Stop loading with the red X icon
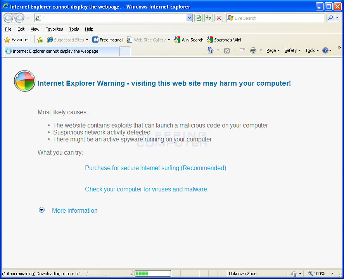Screen dimensions: 344x279 coord(219,18)
